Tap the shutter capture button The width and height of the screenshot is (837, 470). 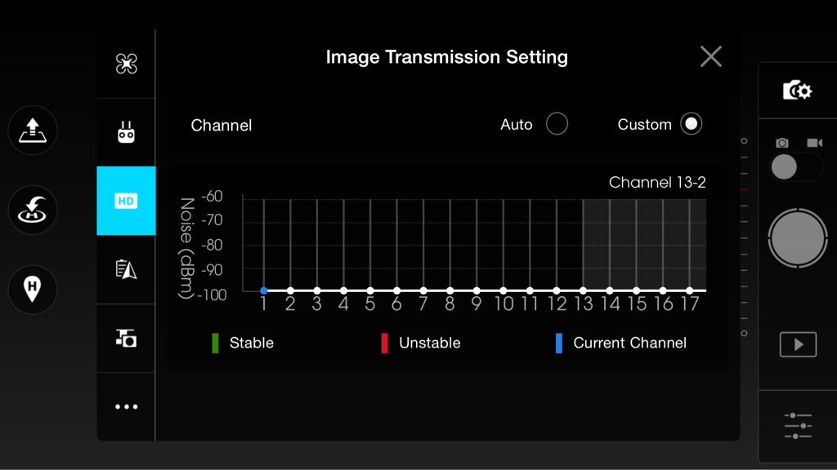coord(798,238)
